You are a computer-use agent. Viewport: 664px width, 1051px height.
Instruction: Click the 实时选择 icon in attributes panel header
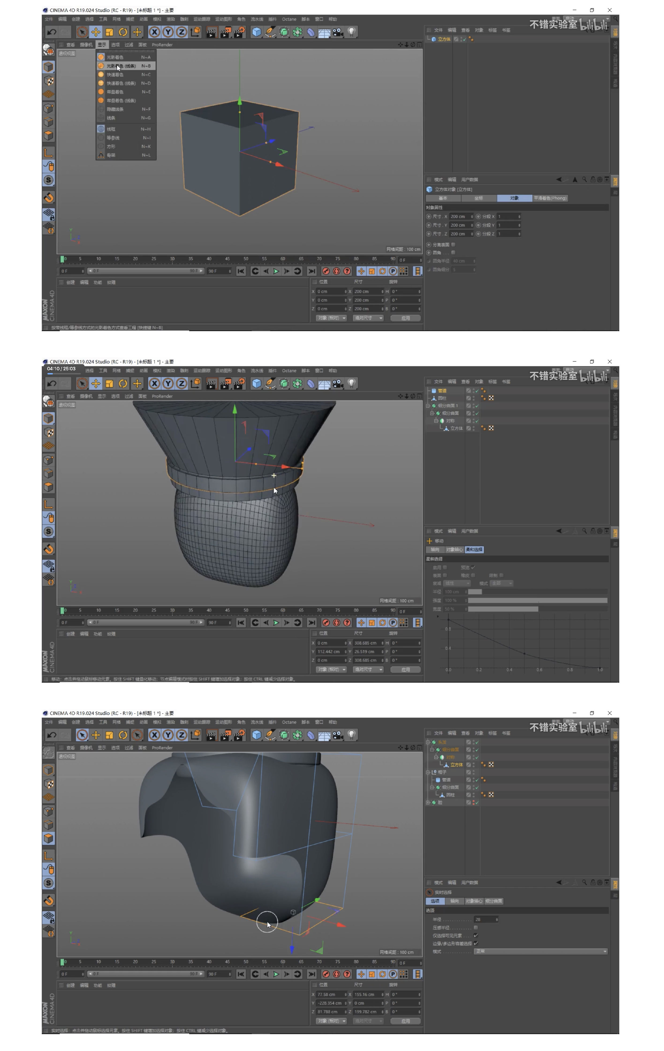tap(430, 892)
